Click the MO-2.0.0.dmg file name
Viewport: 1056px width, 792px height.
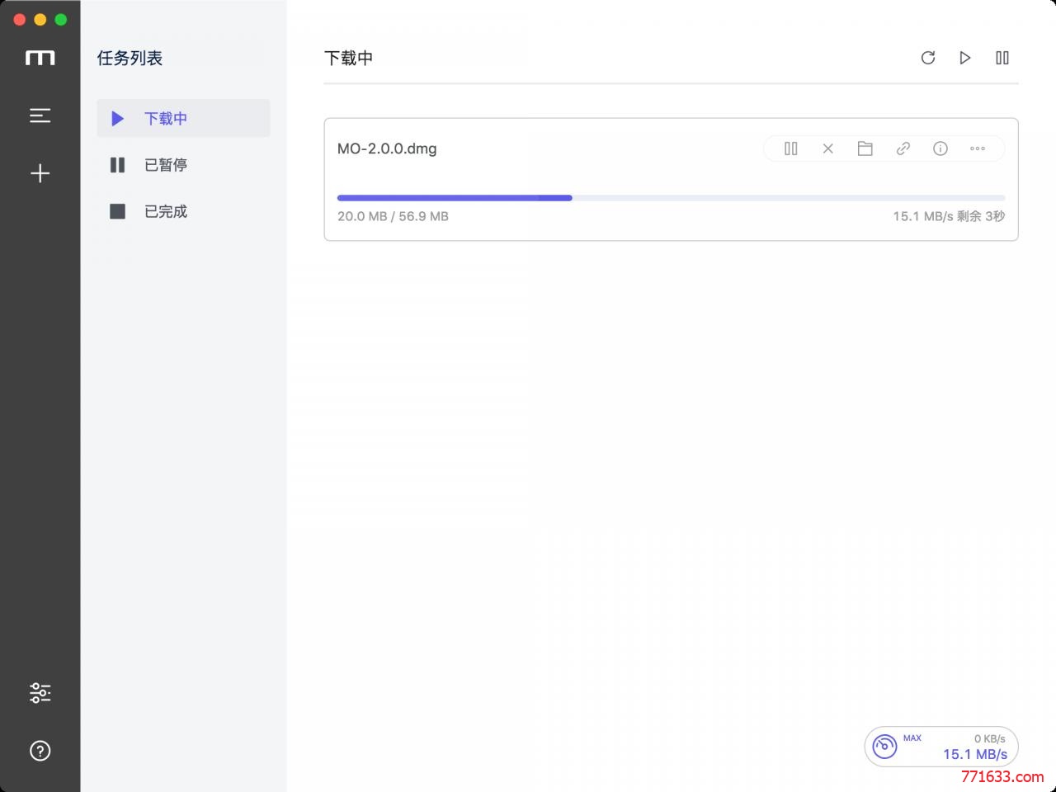[387, 148]
